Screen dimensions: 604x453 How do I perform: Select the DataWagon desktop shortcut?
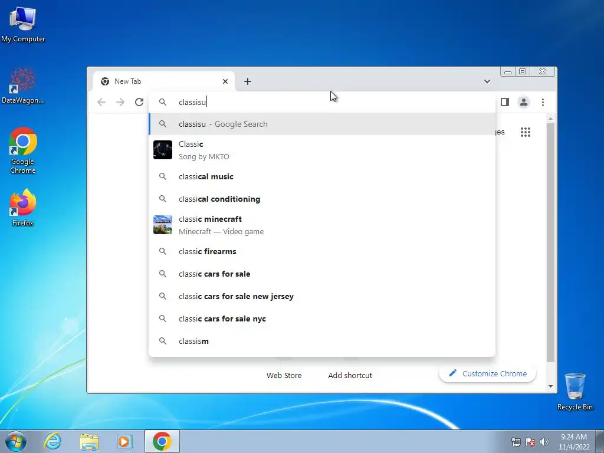tap(23, 86)
